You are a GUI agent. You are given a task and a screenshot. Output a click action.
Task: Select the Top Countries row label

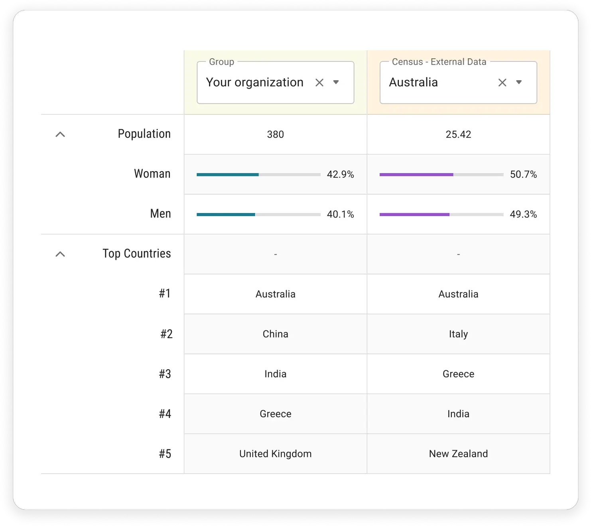[136, 254]
